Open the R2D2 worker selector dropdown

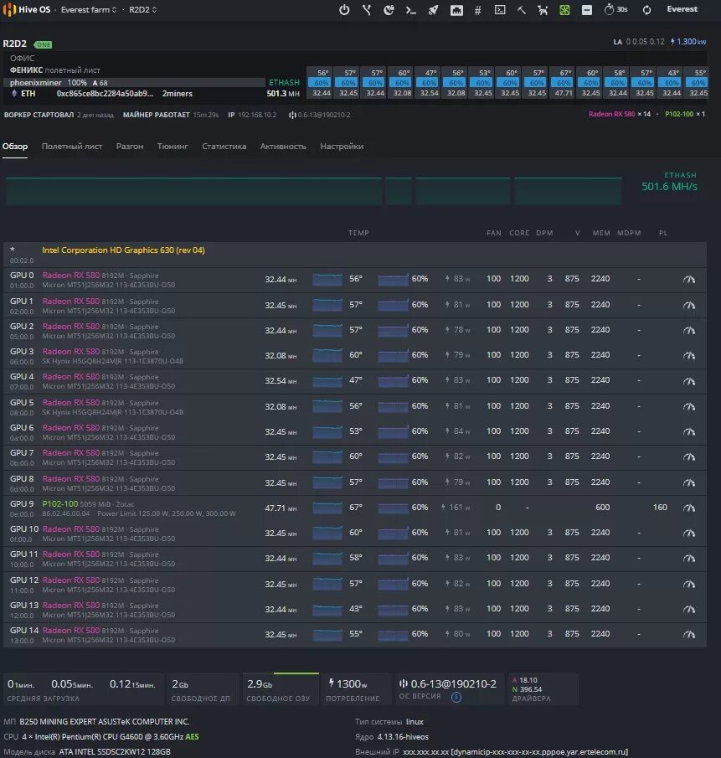[x=142, y=10]
